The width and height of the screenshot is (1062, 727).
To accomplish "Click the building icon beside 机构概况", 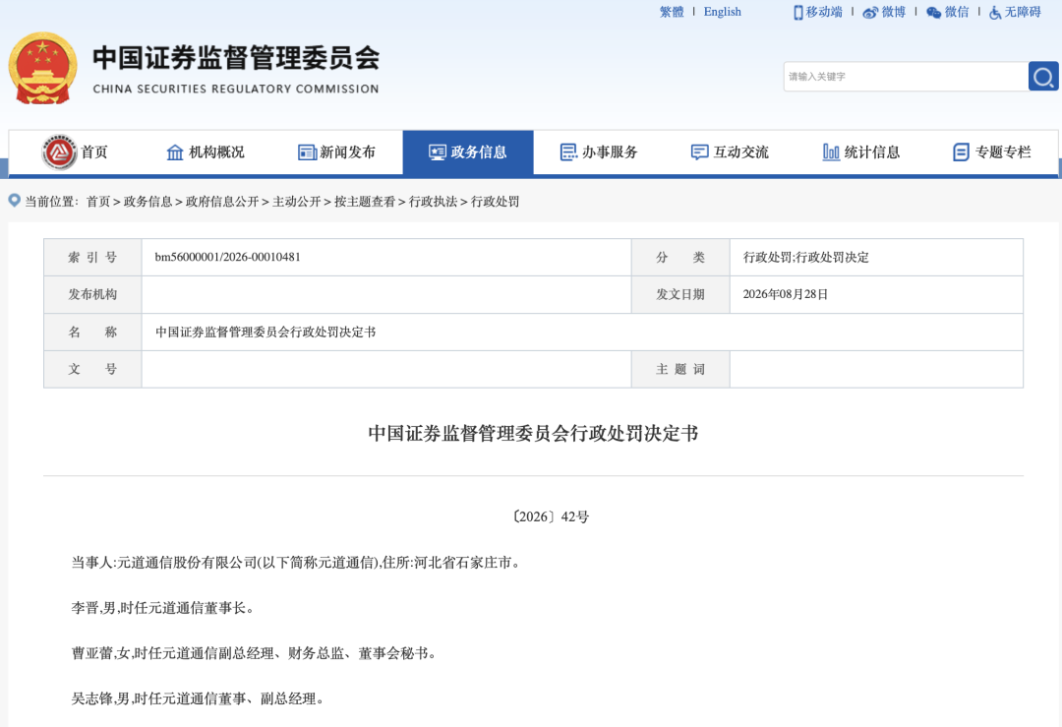I will click(x=175, y=152).
